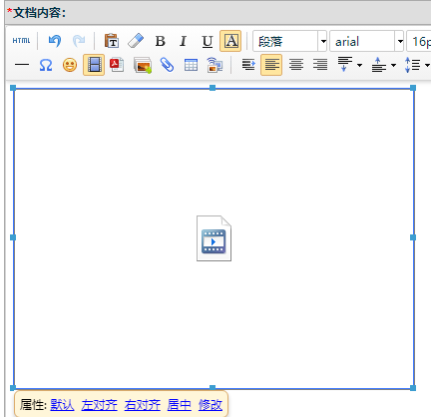Click the insert video filmstrip icon
The image size is (431, 417).
point(94,65)
